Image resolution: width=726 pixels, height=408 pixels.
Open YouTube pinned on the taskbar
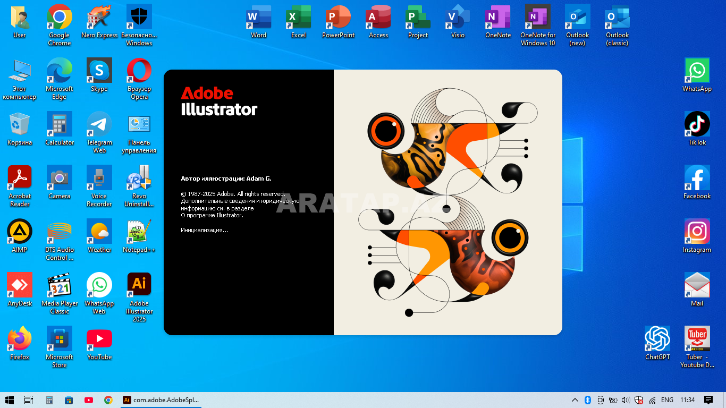[x=89, y=400]
